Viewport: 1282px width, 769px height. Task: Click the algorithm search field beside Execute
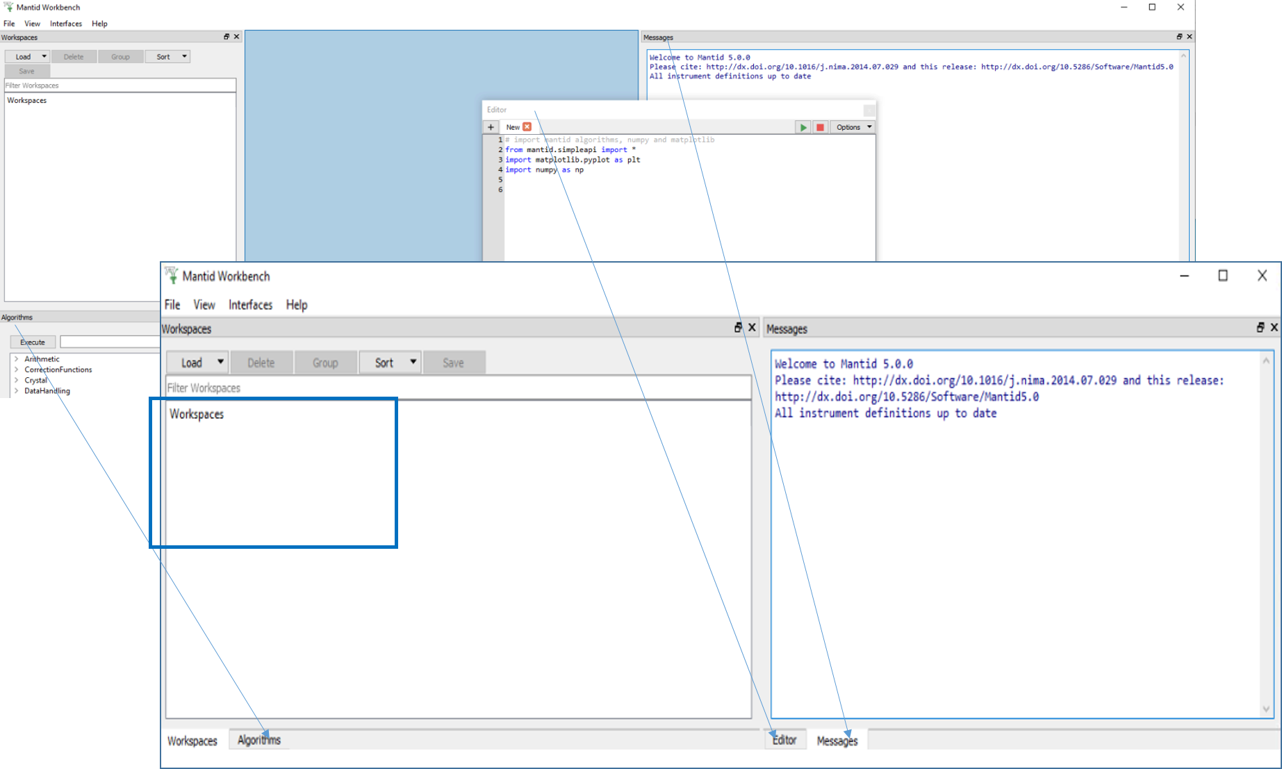click(110, 342)
